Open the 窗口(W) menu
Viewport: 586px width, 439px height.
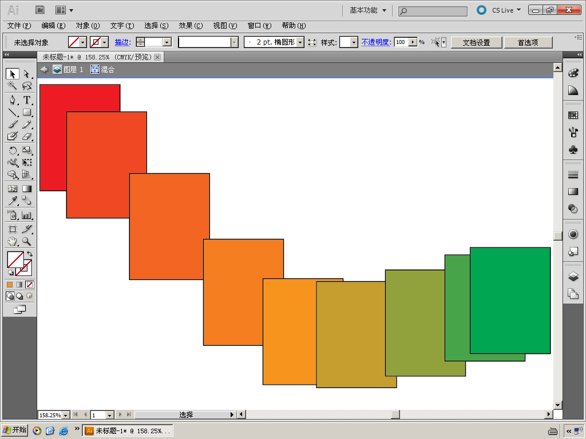(259, 26)
